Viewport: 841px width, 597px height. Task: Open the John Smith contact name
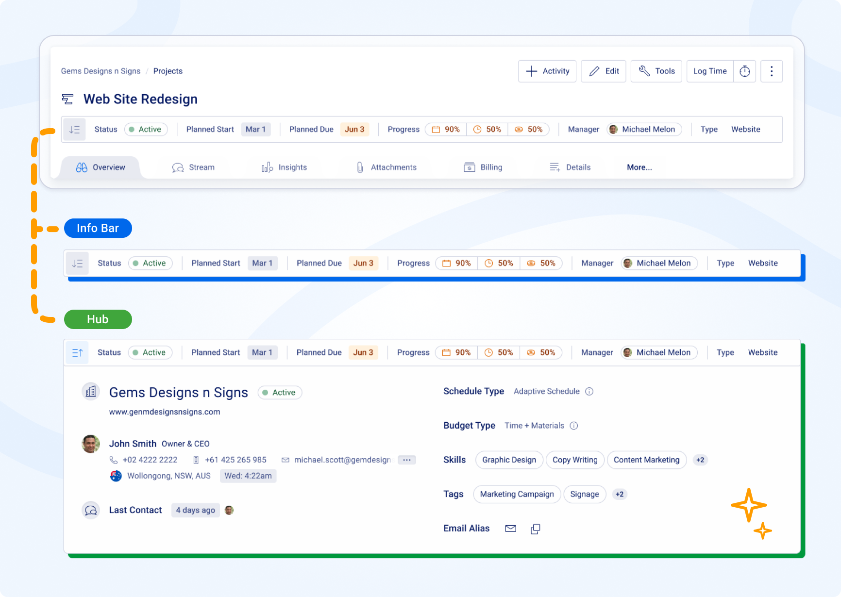click(x=133, y=444)
